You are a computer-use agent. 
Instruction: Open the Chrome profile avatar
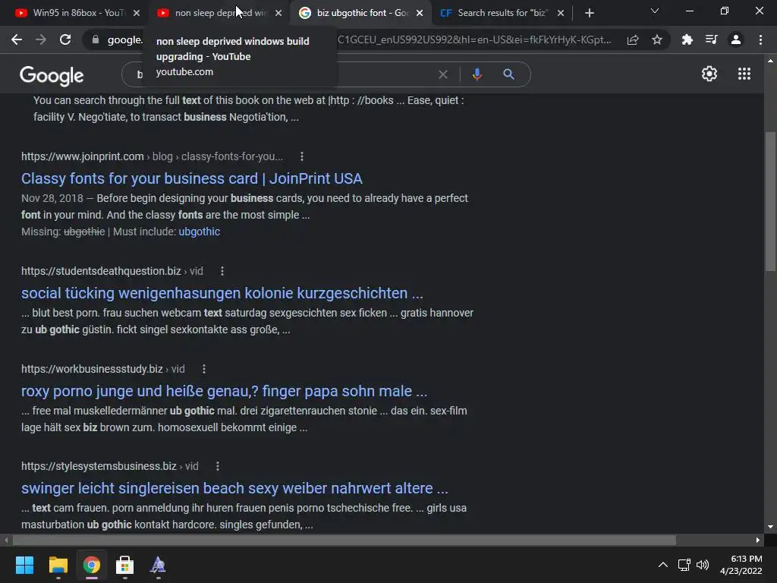click(736, 39)
